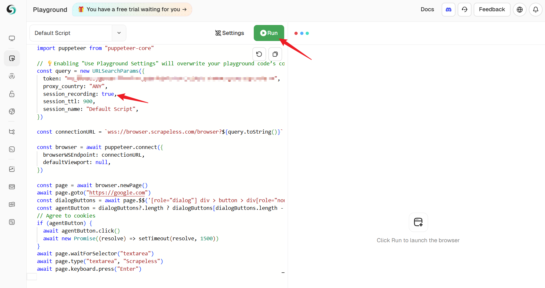This screenshot has width=545, height=288.
Task: Click the language globe icon in header
Action: [x=519, y=10]
